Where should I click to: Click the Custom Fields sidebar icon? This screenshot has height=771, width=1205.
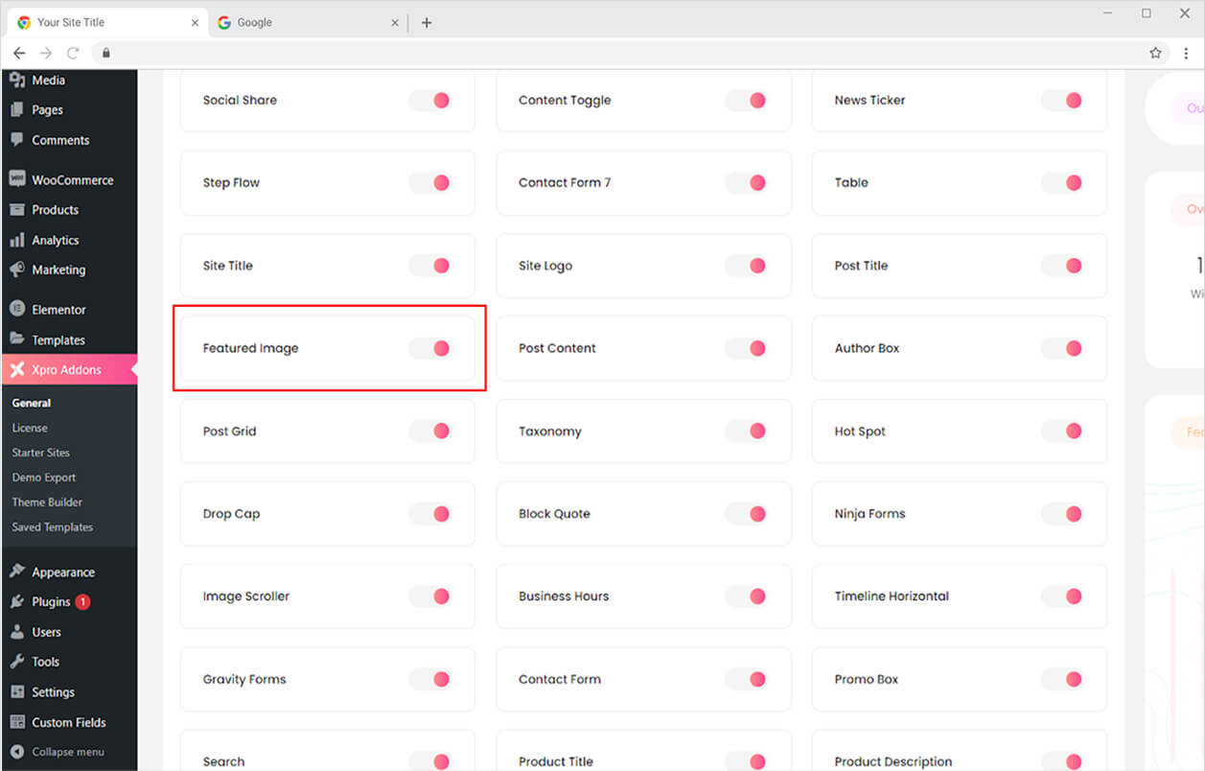pyautogui.click(x=17, y=722)
